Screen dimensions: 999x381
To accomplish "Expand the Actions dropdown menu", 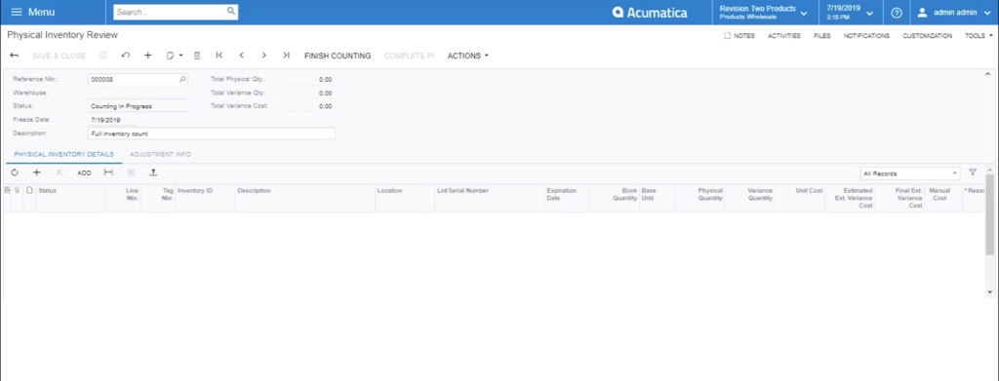I will [x=467, y=56].
